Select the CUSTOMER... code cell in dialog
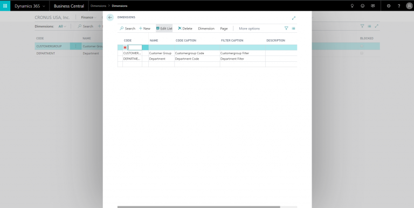The image size is (414, 208). click(132, 53)
